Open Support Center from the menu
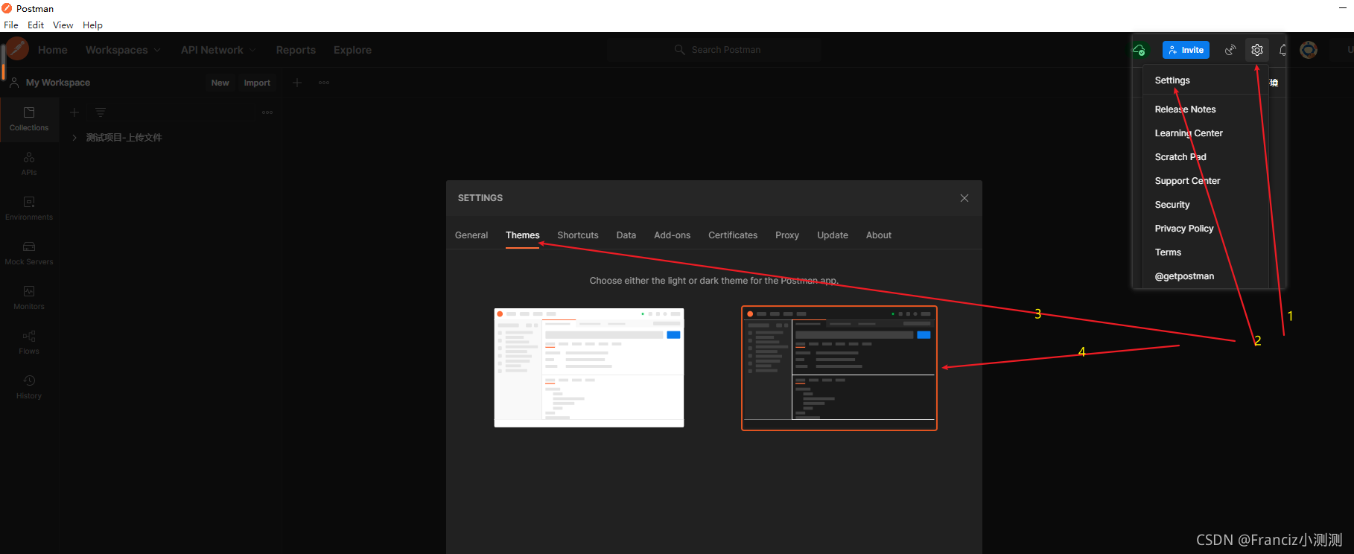Image resolution: width=1354 pixels, height=554 pixels. [x=1187, y=181]
